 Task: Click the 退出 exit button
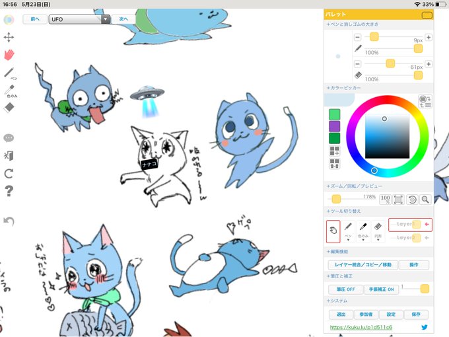tap(341, 315)
